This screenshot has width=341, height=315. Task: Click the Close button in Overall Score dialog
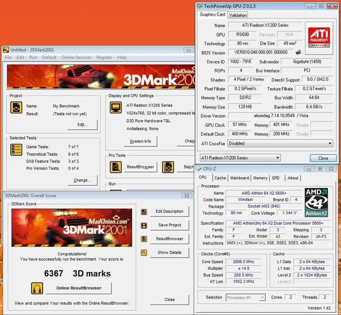(170, 300)
